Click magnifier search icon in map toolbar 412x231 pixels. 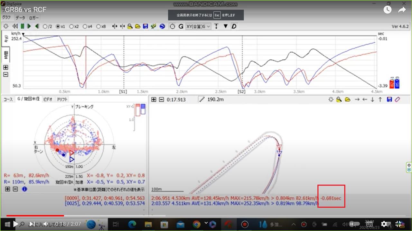[x=339, y=99]
